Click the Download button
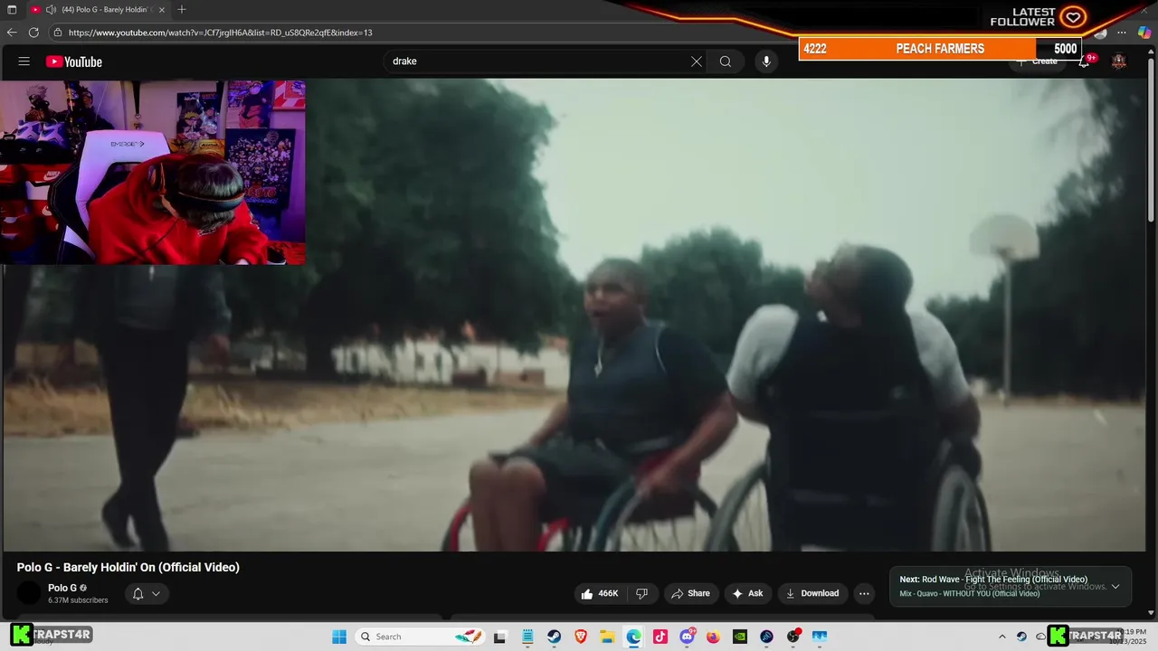 point(812,594)
